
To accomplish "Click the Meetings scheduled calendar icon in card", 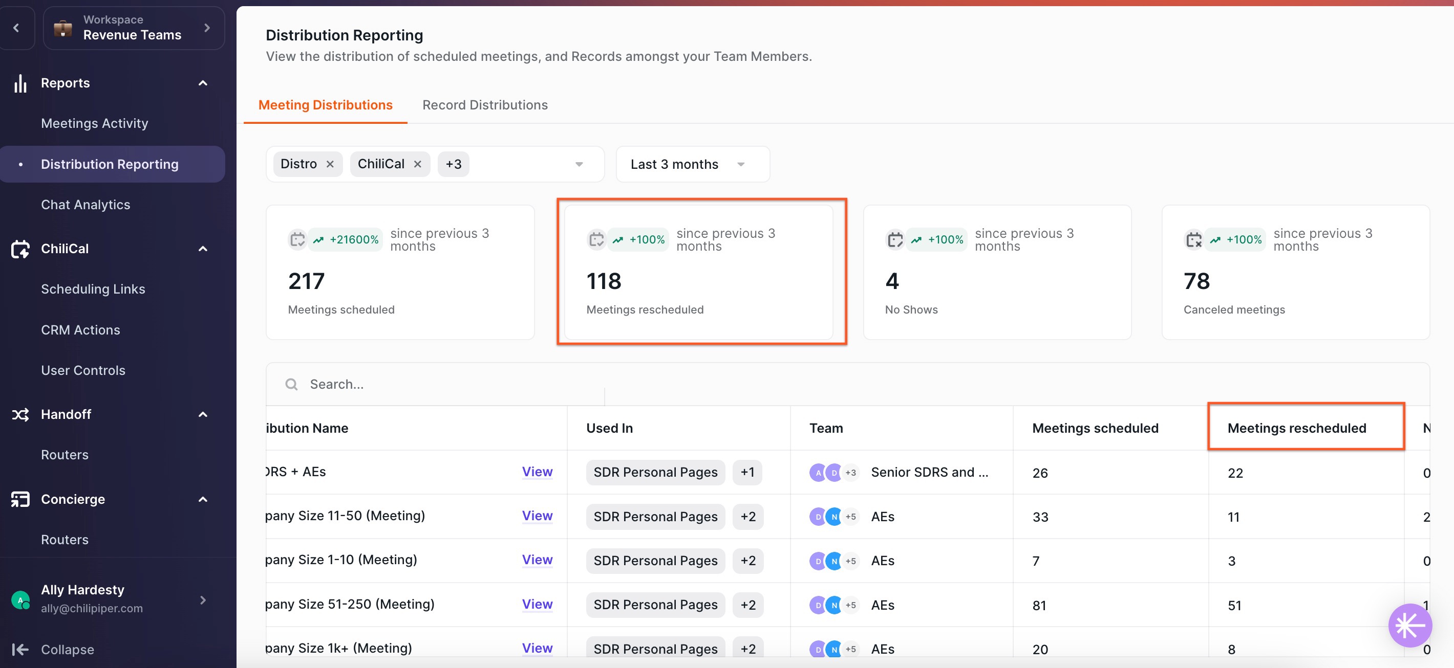I will (x=297, y=239).
